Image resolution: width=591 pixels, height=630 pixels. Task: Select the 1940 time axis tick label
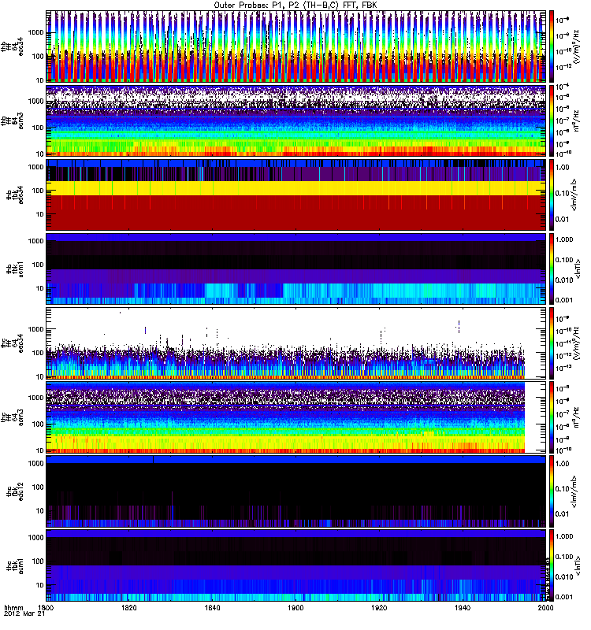pyautogui.click(x=462, y=608)
